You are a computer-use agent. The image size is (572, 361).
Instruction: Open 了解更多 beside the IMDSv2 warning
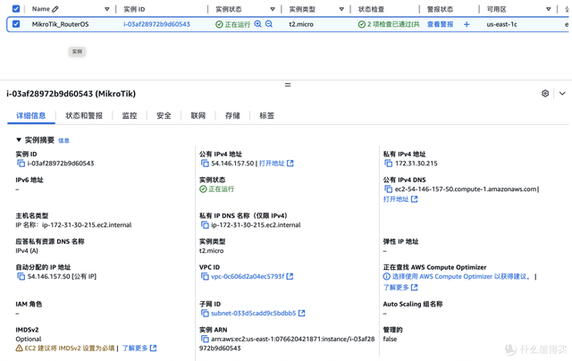(x=139, y=348)
